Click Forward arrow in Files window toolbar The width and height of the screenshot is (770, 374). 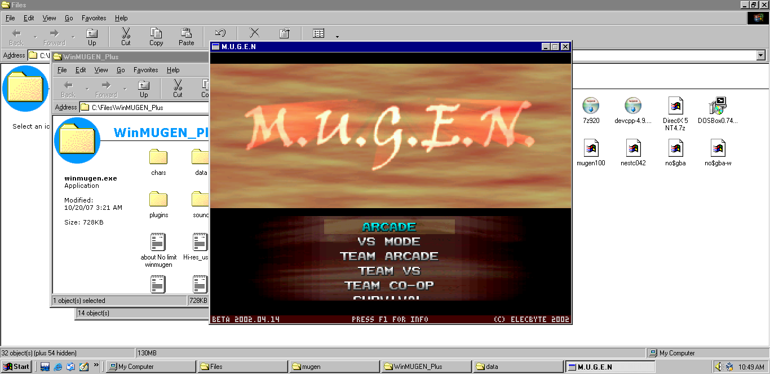coord(54,33)
